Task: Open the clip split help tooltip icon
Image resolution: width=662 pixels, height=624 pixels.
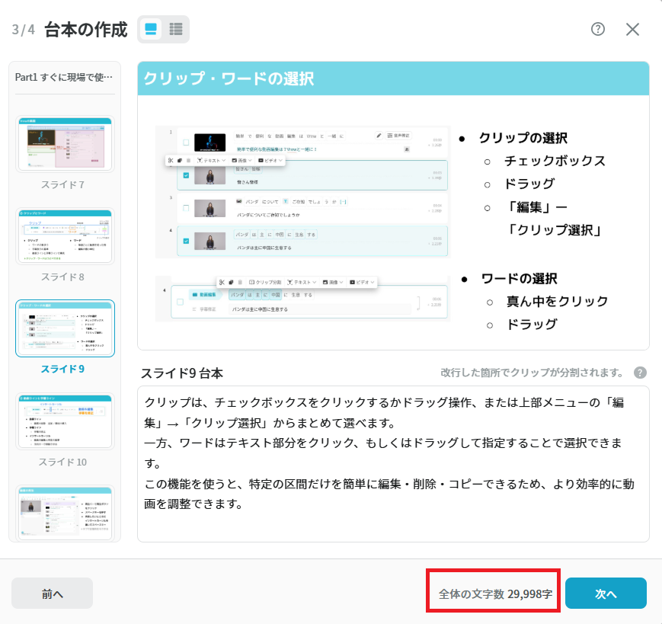Action: pos(640,373)
